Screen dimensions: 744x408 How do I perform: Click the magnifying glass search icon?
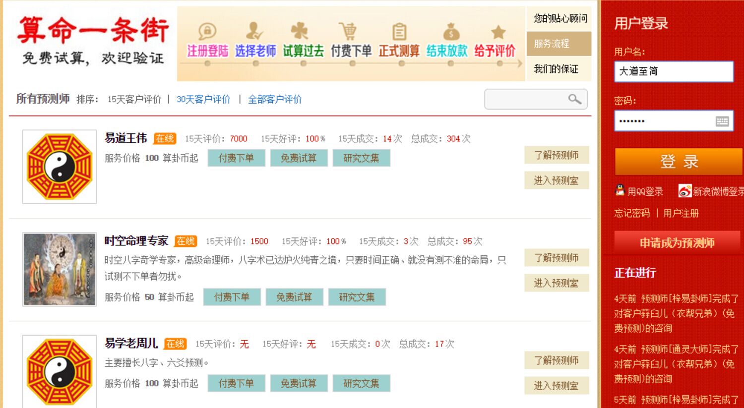[x=574, y=99]
